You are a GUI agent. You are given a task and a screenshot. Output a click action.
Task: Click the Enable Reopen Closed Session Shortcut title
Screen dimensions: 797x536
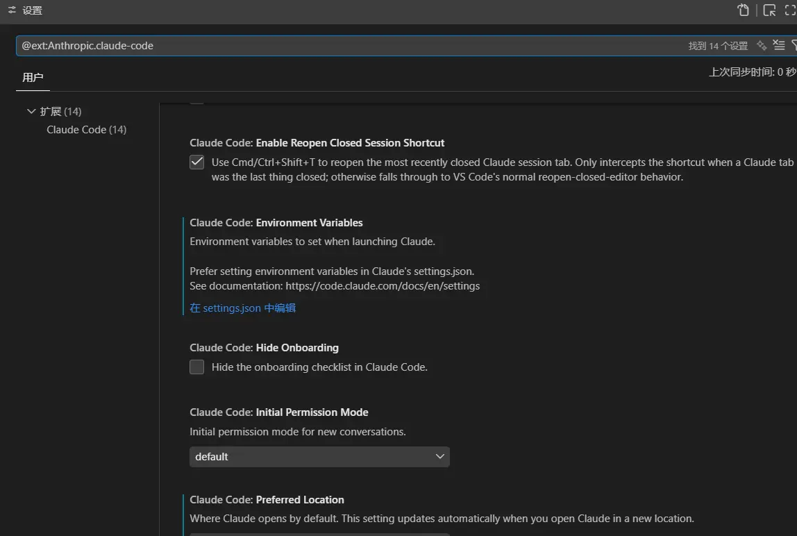[x=350, y=143]
